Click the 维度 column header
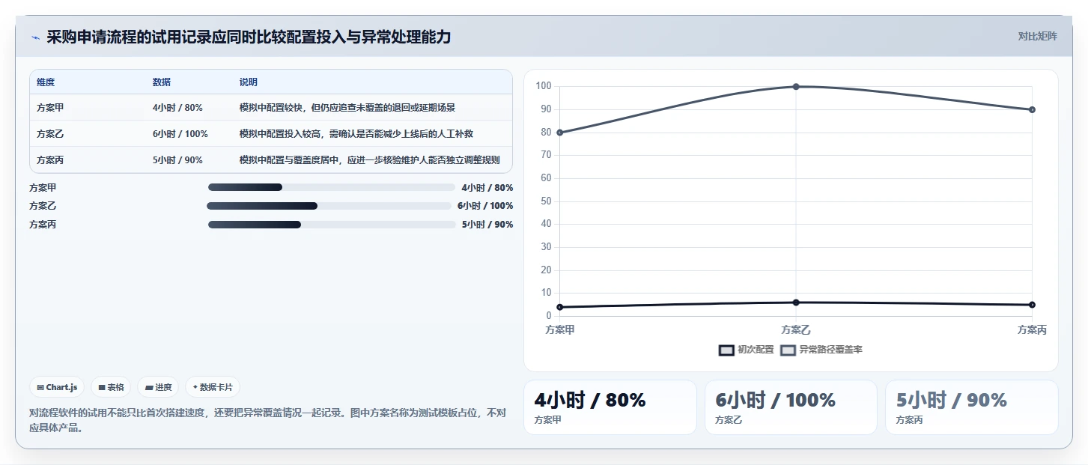Viewport: 1088px width, 465px height. [46, 82]
